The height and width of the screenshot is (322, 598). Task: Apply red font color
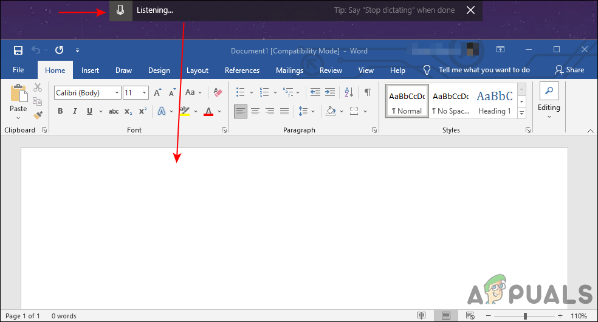208,111
